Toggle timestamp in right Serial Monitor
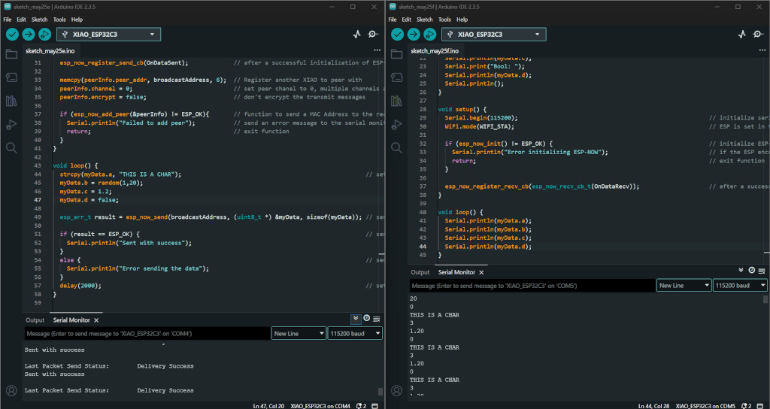The height and width of the screenshot is (409, 770). pos(751,271)
